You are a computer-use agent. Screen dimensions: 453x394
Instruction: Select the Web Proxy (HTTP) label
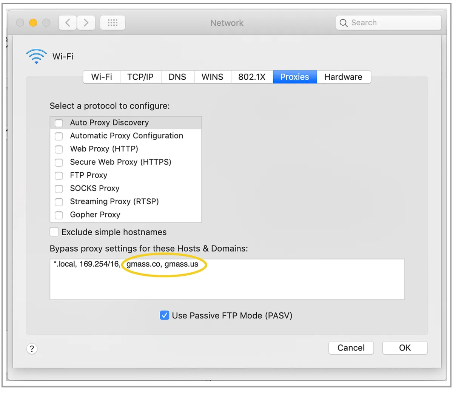coord(104,149)
